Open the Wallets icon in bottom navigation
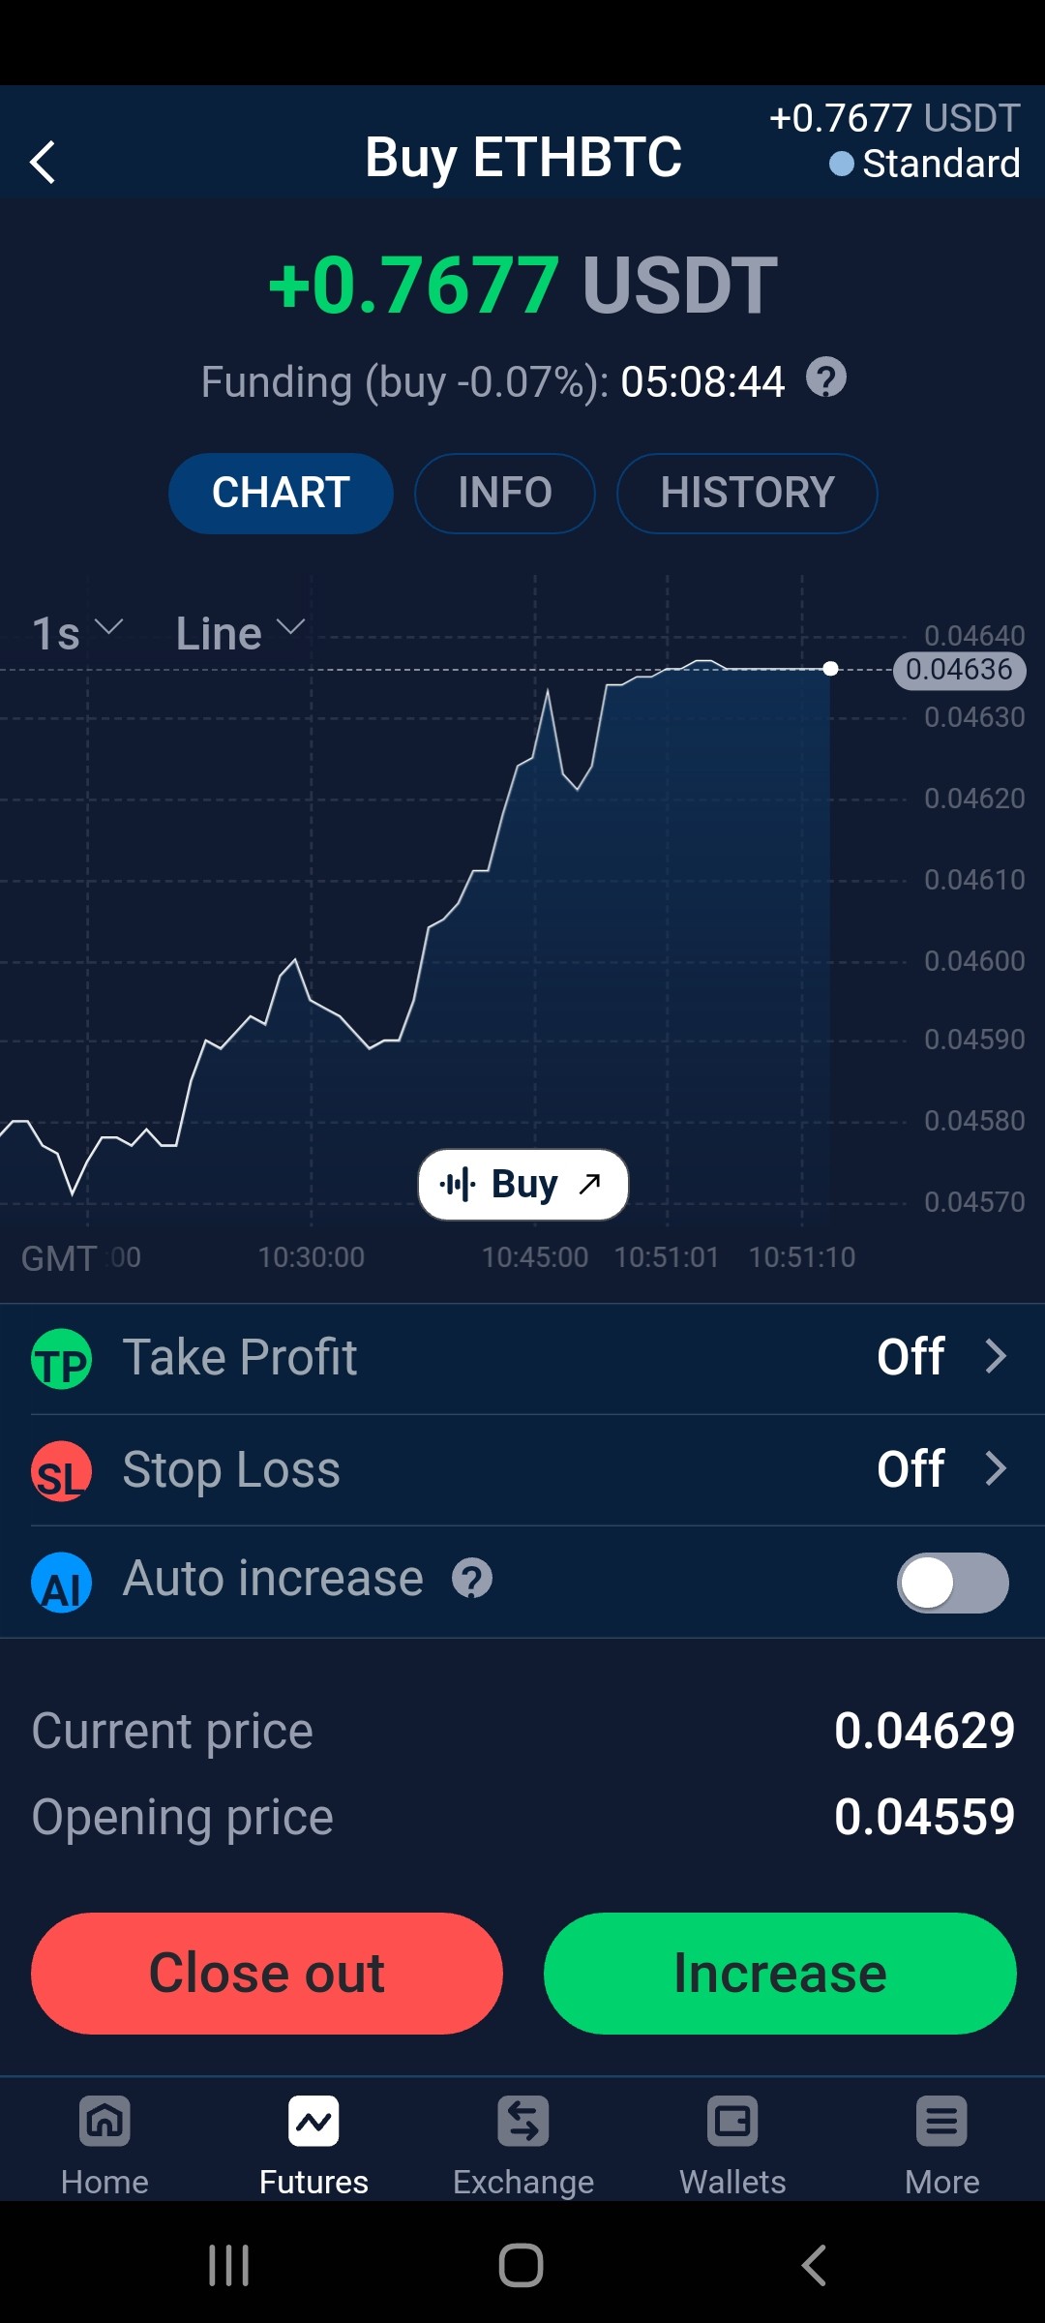Image resolution: width=1045 pixels, height=2323 pixels. coord(732,2122)
